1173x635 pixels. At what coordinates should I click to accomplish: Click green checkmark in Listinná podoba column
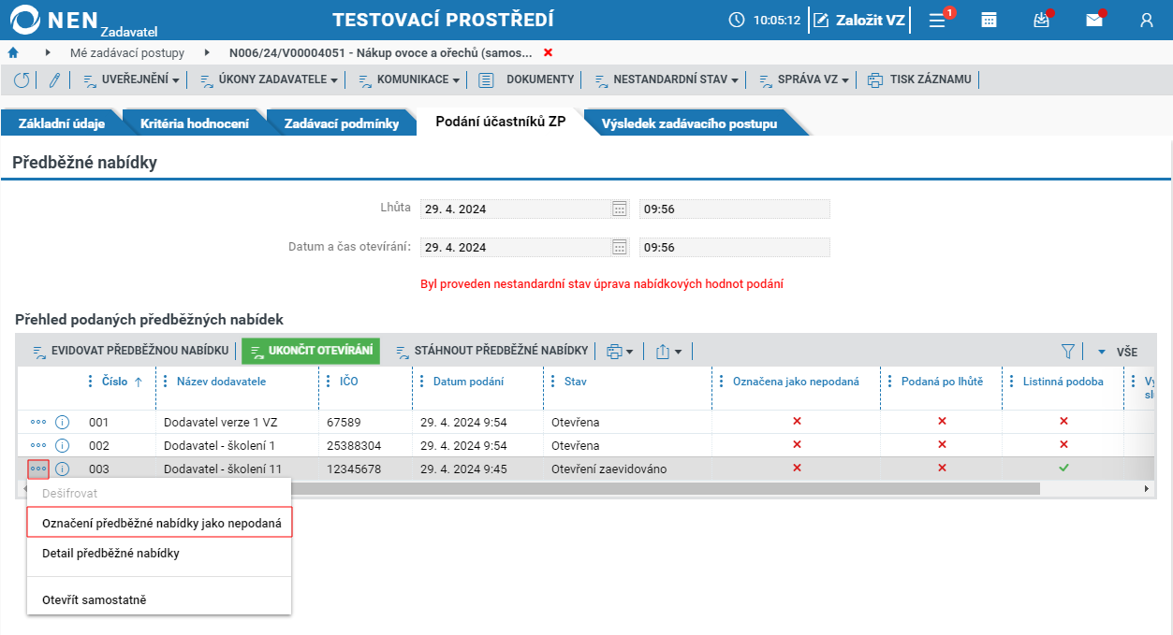coord(1063,468)
